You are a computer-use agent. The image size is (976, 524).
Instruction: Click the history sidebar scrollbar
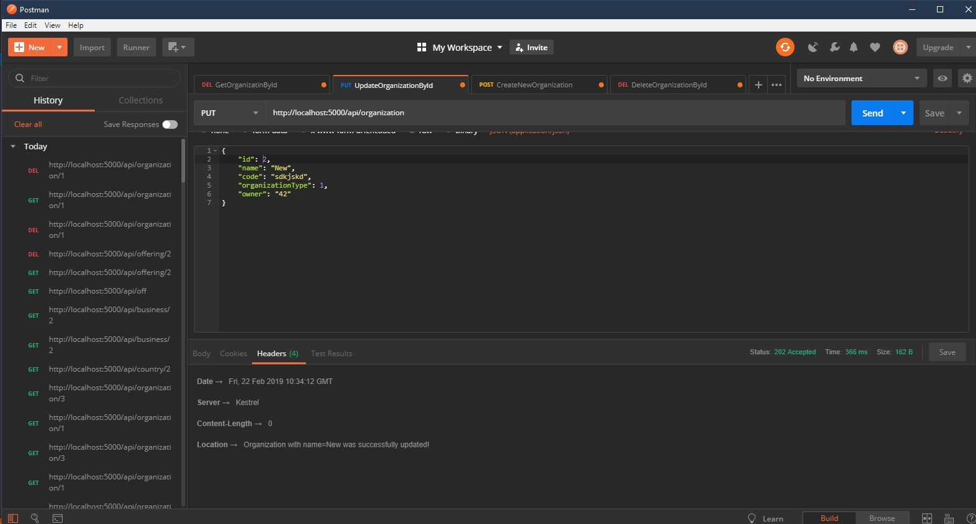183,161
